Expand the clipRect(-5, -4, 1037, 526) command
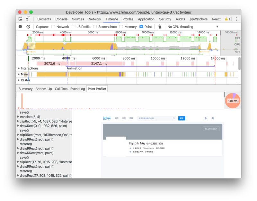 (x=18, y=121)
